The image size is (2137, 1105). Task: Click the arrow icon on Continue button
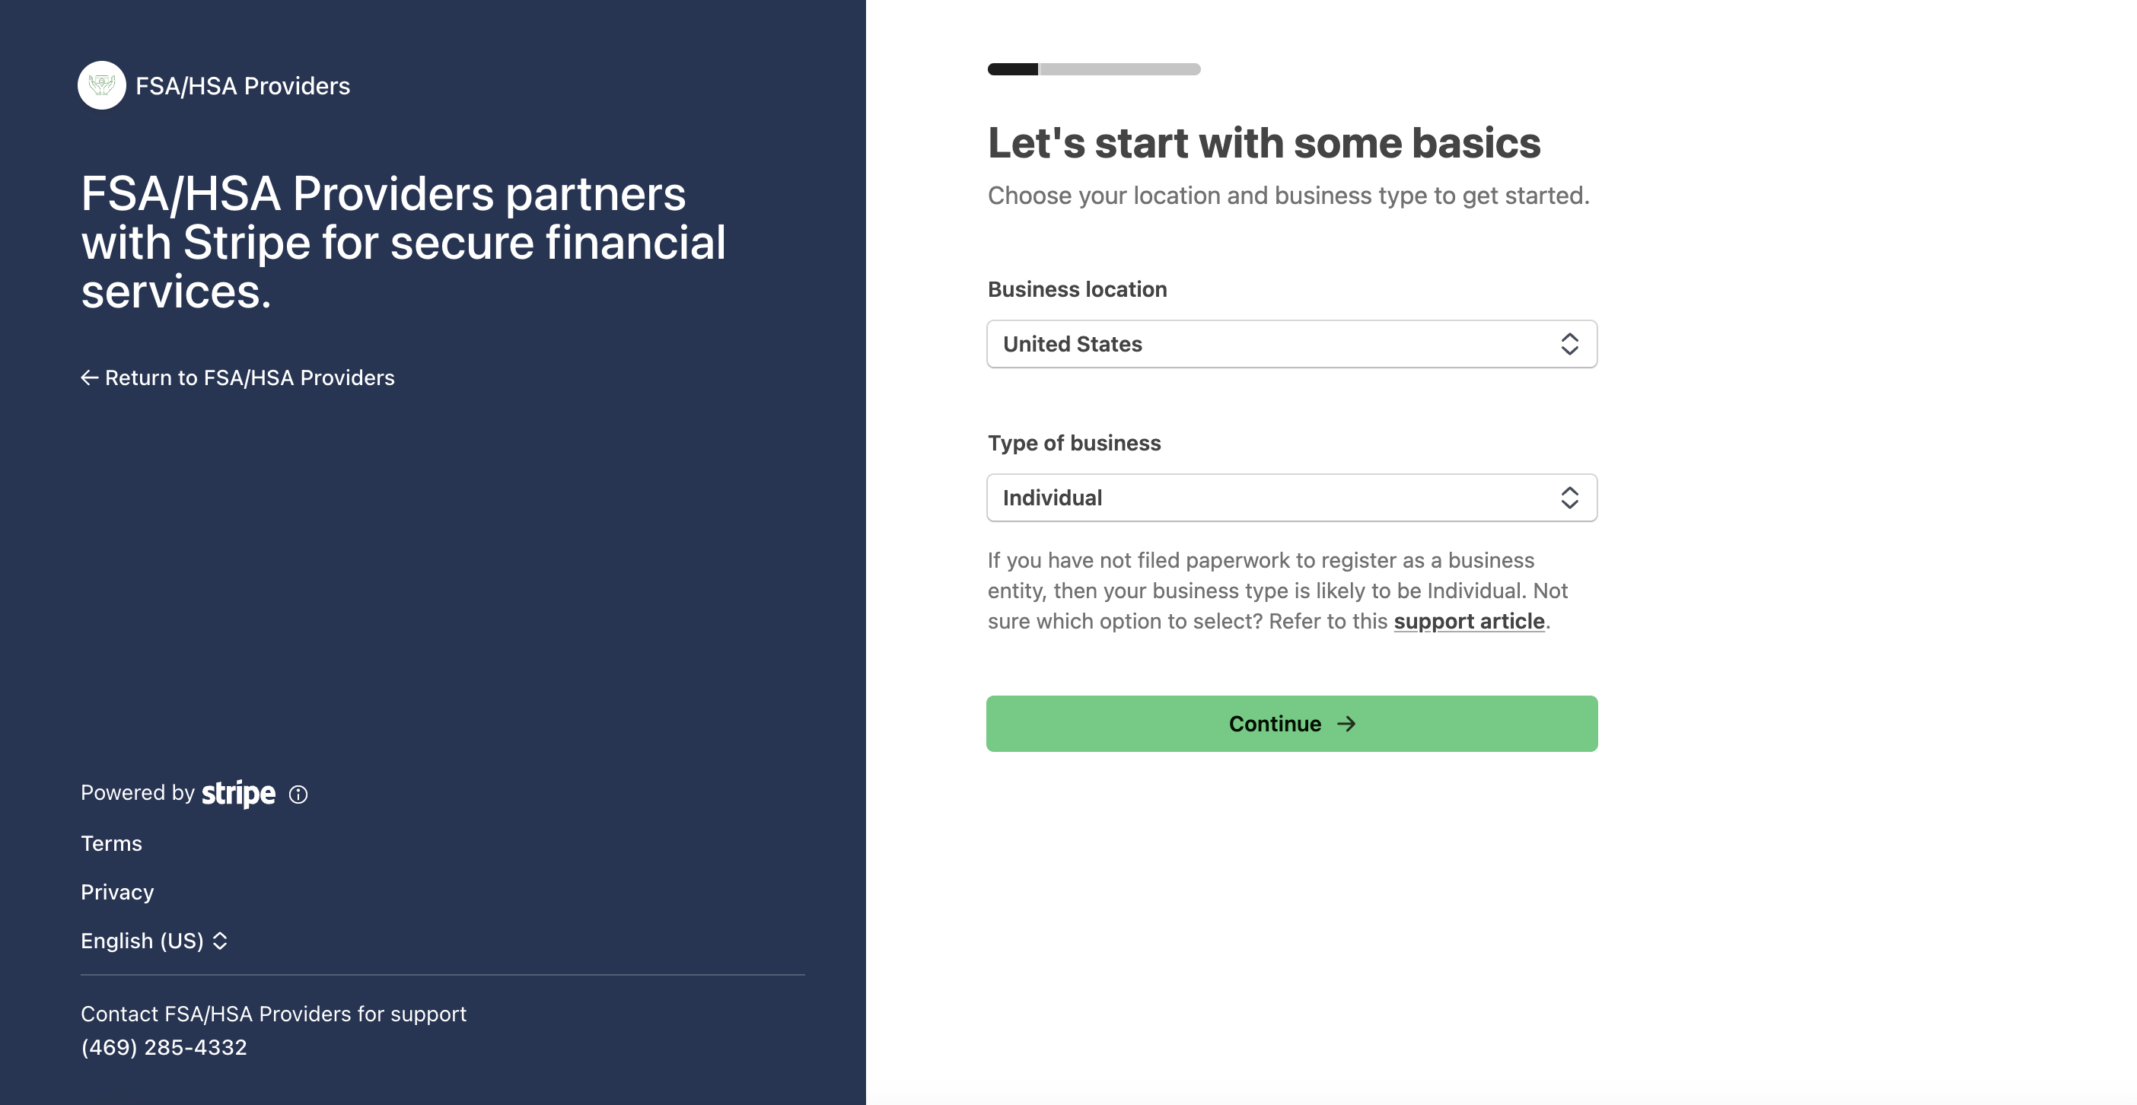[1346, 724]
